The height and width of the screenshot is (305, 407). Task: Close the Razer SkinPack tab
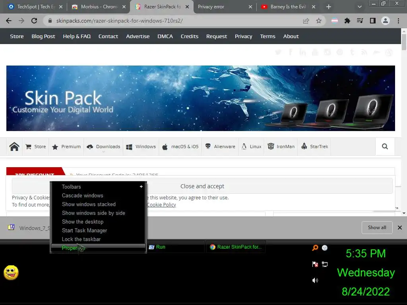click(x=187, y=7)
